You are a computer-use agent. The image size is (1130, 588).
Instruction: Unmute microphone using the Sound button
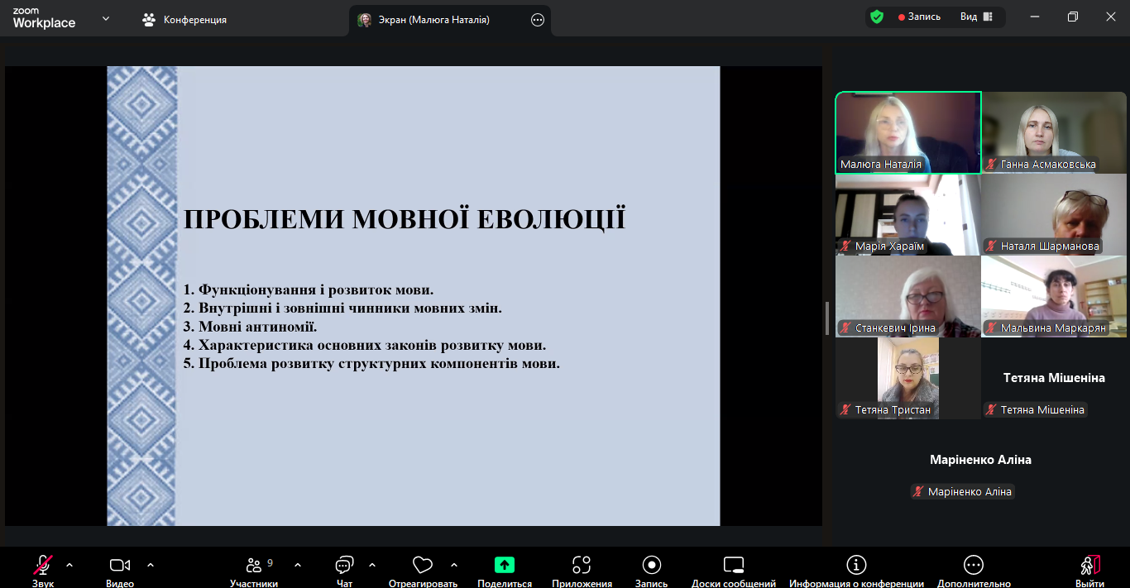pyautogui.click(x=43, y=566)
